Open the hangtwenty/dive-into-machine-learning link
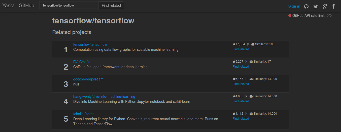The width and height of the screenshot is (341, 132). click(x=104, y=97)
